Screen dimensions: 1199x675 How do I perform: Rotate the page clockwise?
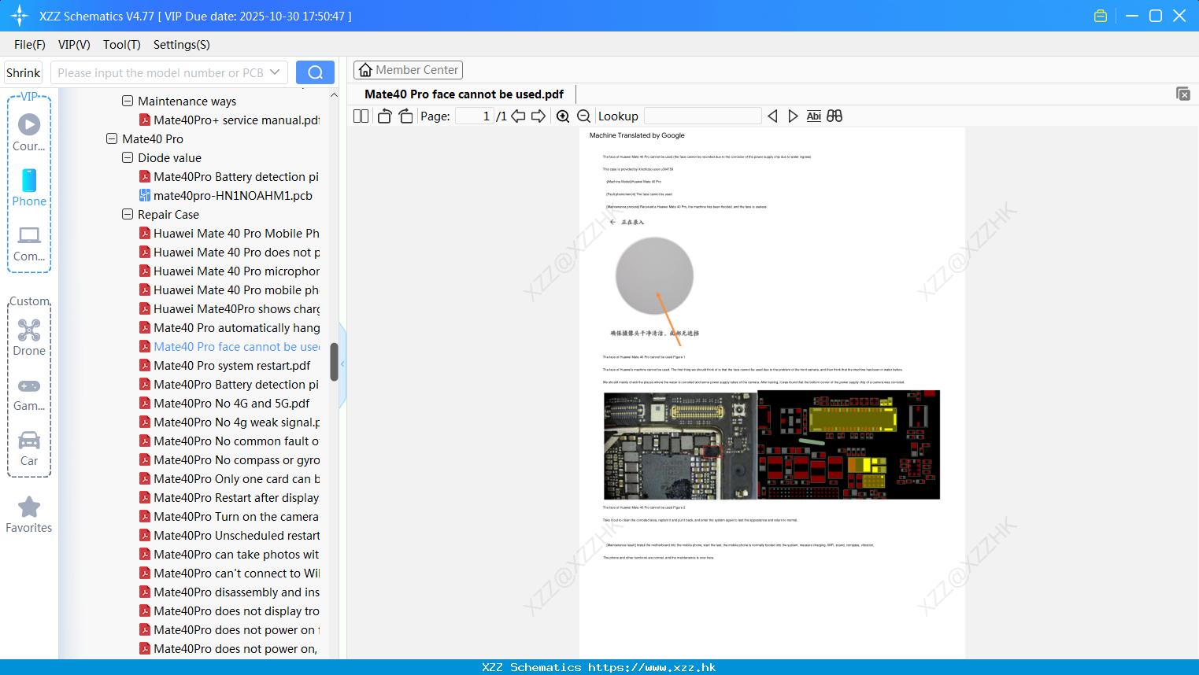click(x=405, y=116)
